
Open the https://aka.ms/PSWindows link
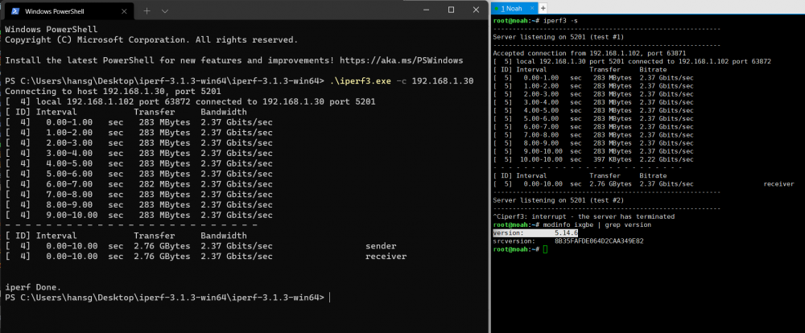point(402,60)
